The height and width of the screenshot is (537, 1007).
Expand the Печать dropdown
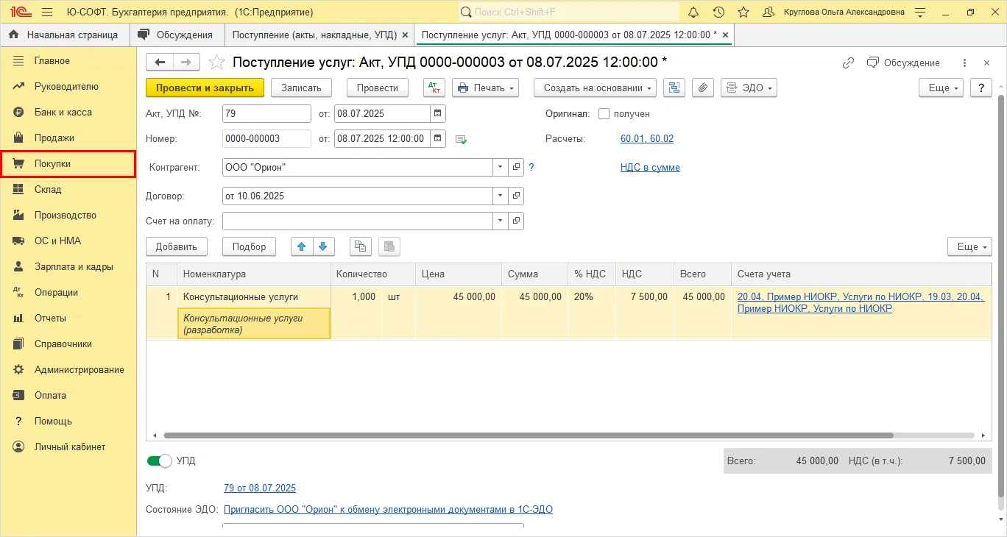(485, 88)
